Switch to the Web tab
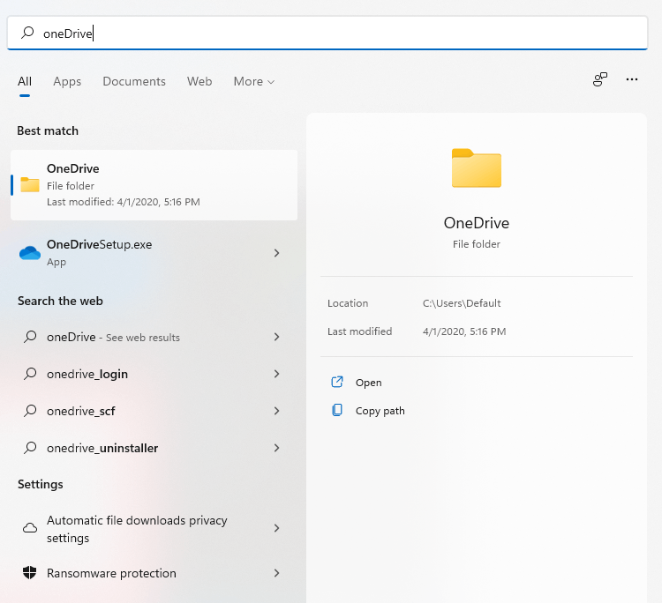This screenshot has width=662, height=603. point(199,81)
